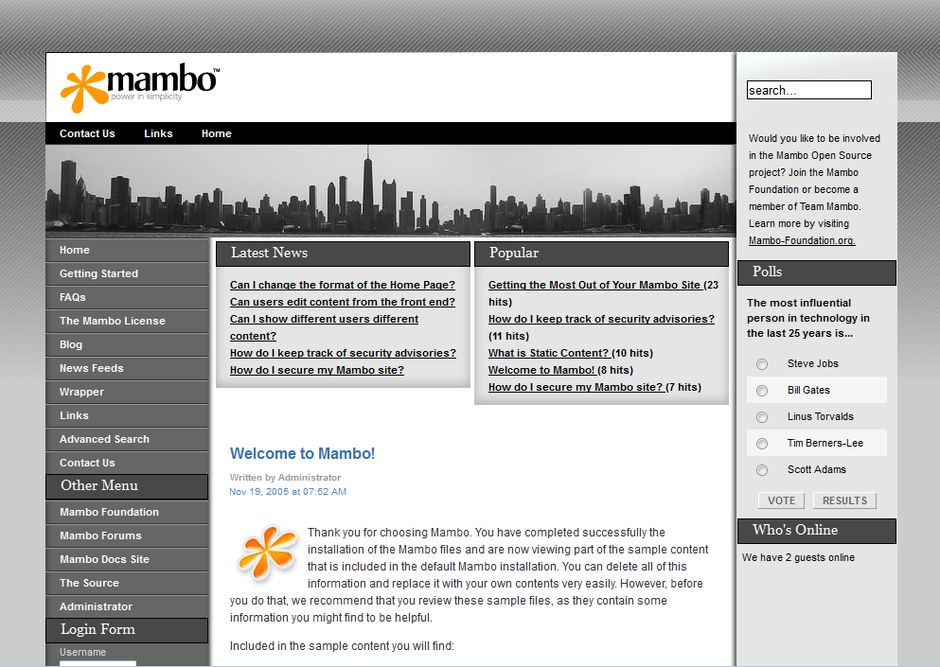The width and height of the screenshot is (940, 667).
Task: View poll RESULTS
Action: tap(844, 500)
